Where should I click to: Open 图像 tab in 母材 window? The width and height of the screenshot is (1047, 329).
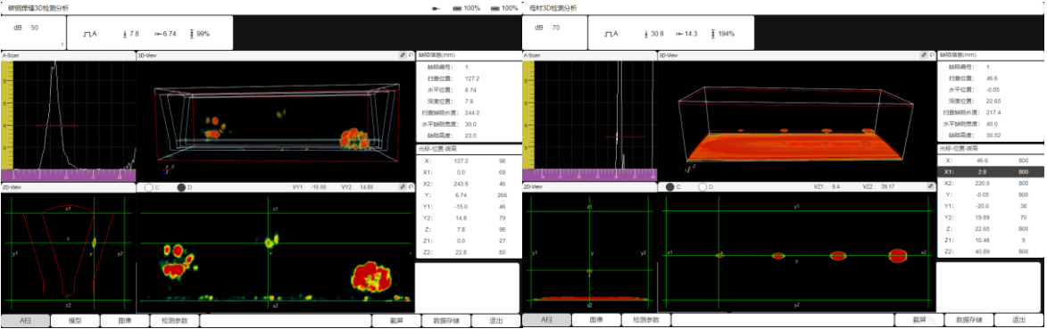pyautogui.click(x=596, y=320)
